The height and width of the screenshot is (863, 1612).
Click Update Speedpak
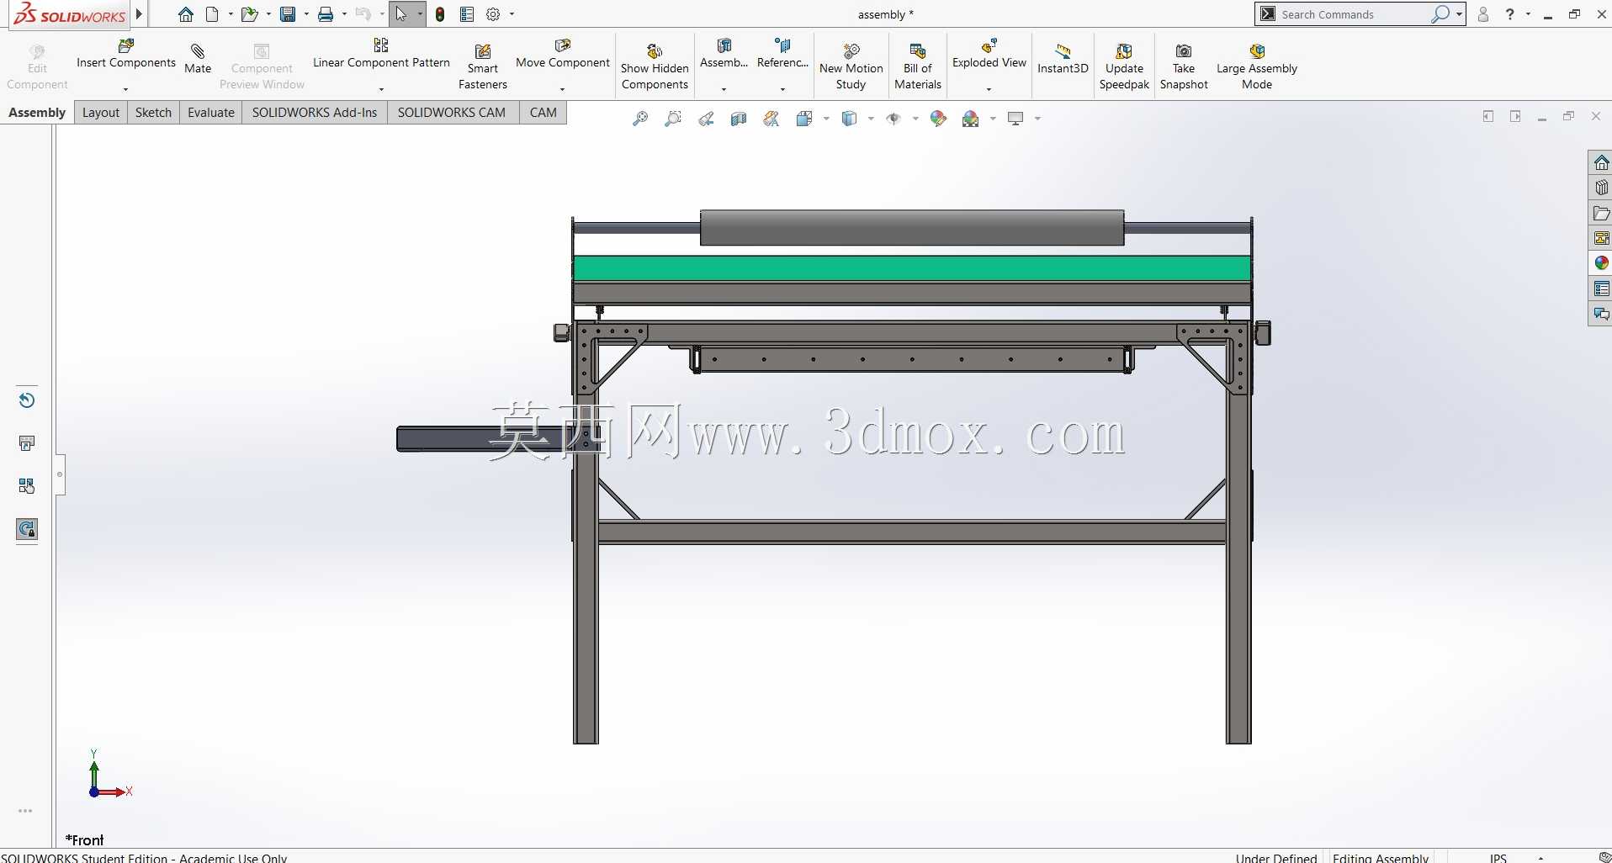tap(1124, 66)
